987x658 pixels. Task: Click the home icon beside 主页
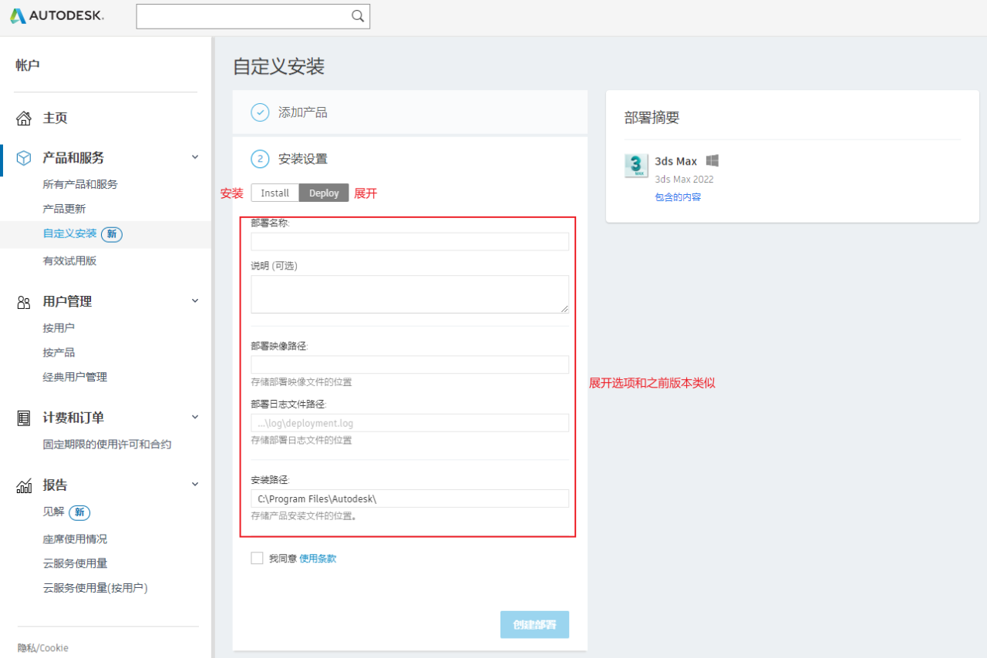(x=24, y=118)
